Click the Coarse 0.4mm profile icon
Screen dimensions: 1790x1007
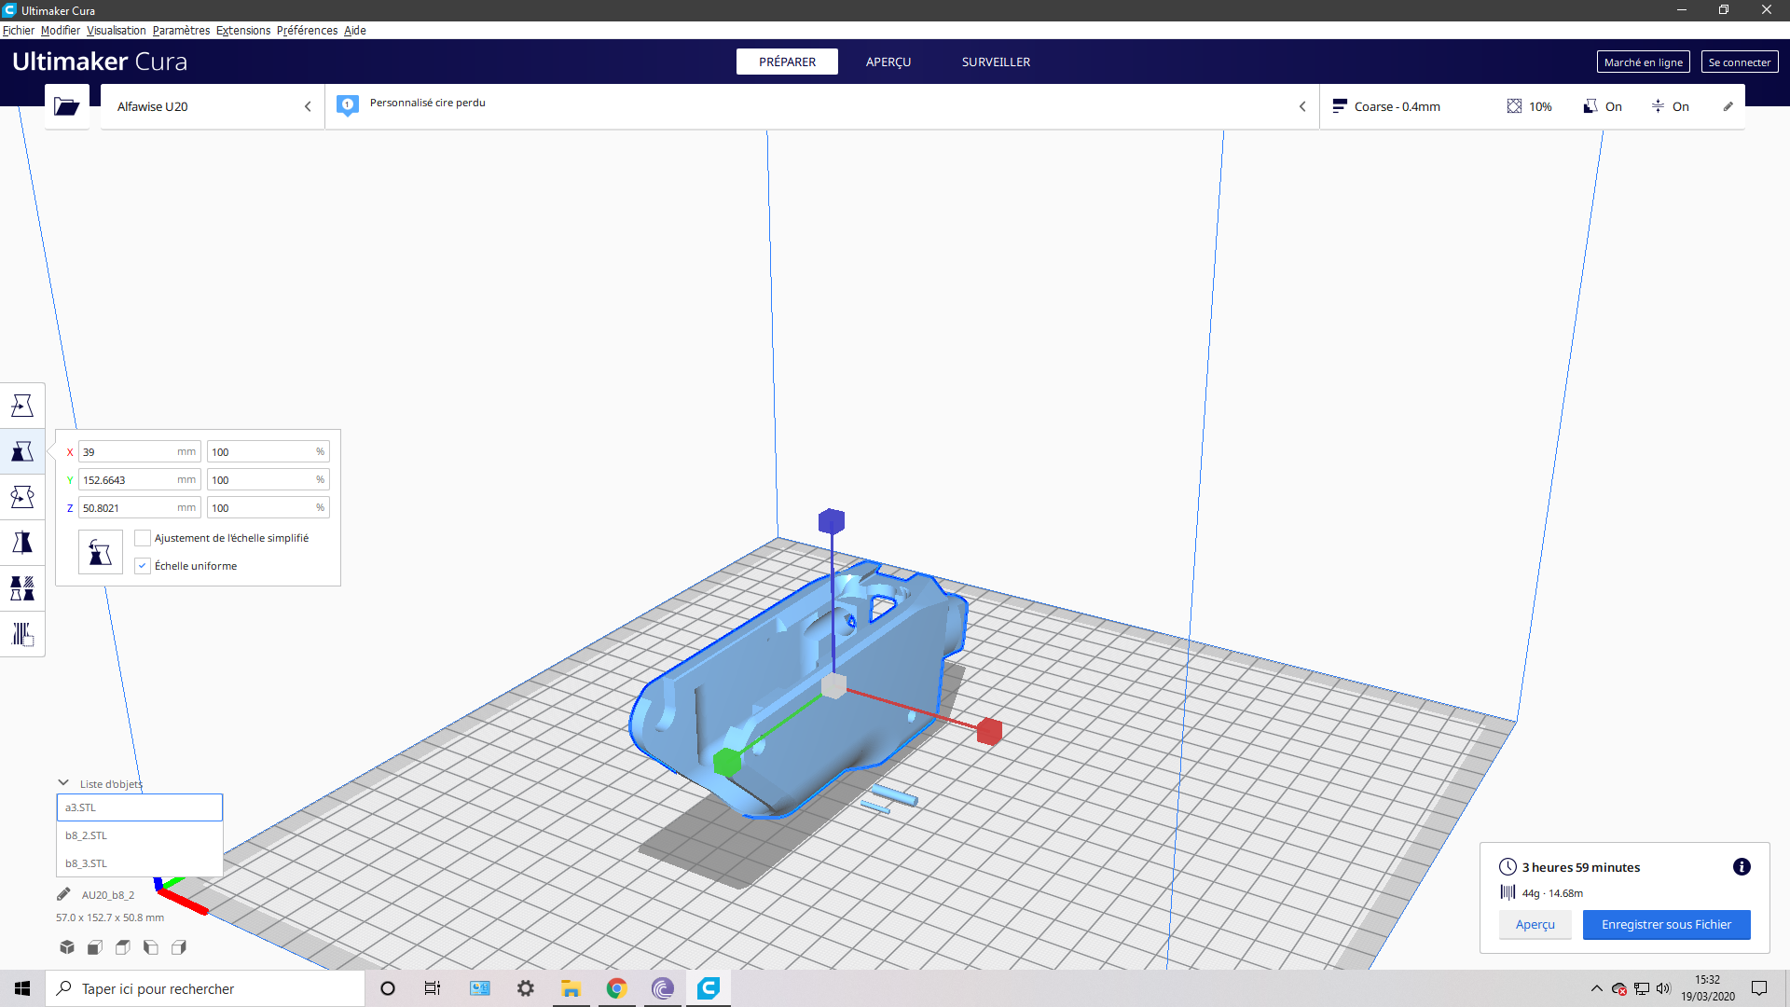(x=1340, y=106)
